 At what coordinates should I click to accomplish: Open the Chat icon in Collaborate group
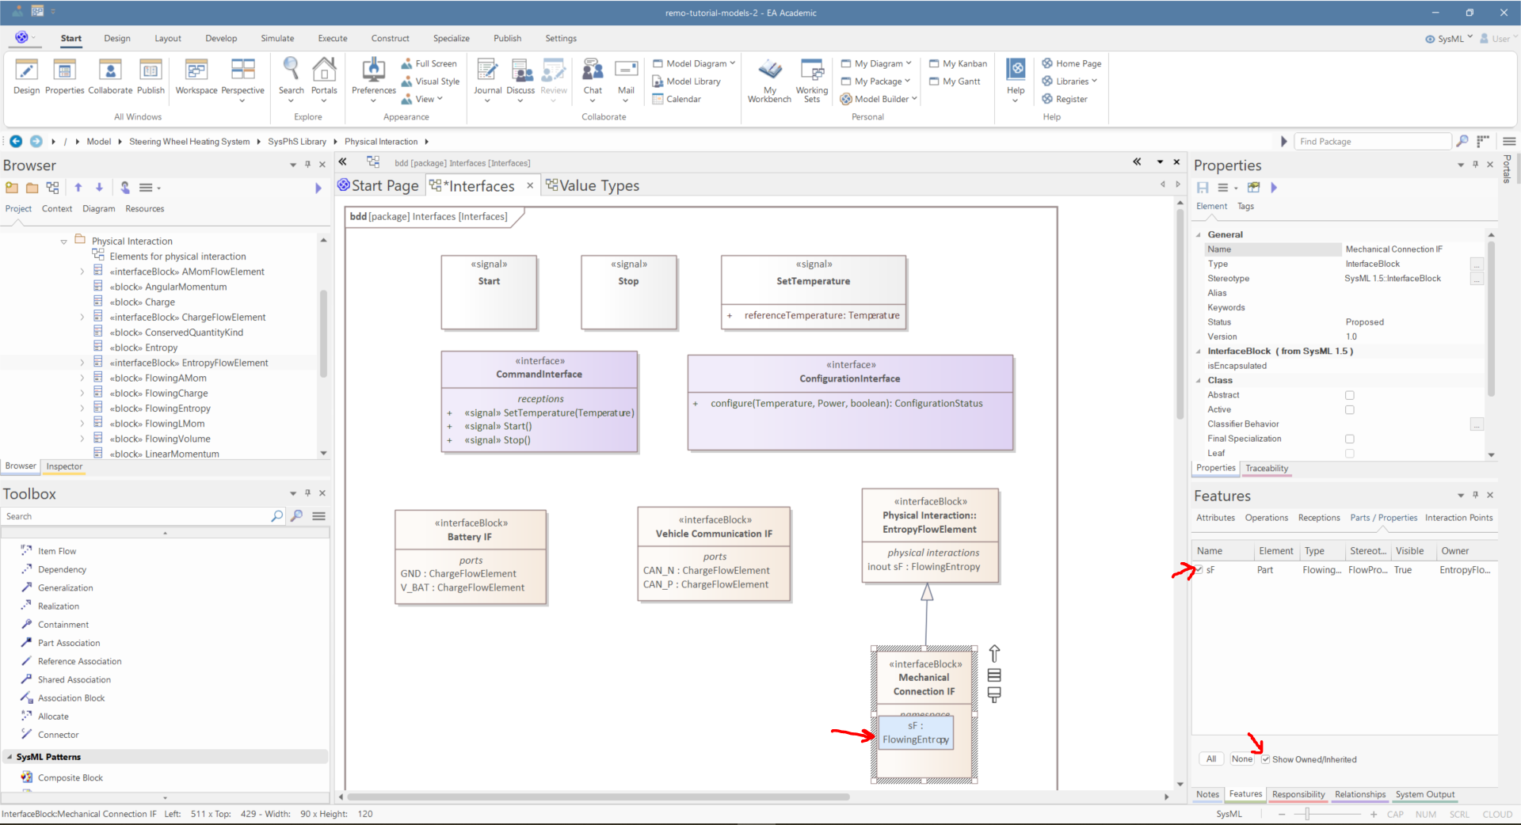pyautogui.click(x=593, y=71)
